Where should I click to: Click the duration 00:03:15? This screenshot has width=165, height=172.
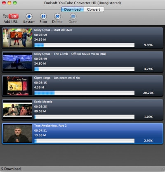[40, 83]
